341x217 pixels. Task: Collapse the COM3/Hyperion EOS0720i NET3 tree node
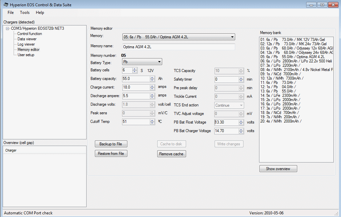coord(8,28)
